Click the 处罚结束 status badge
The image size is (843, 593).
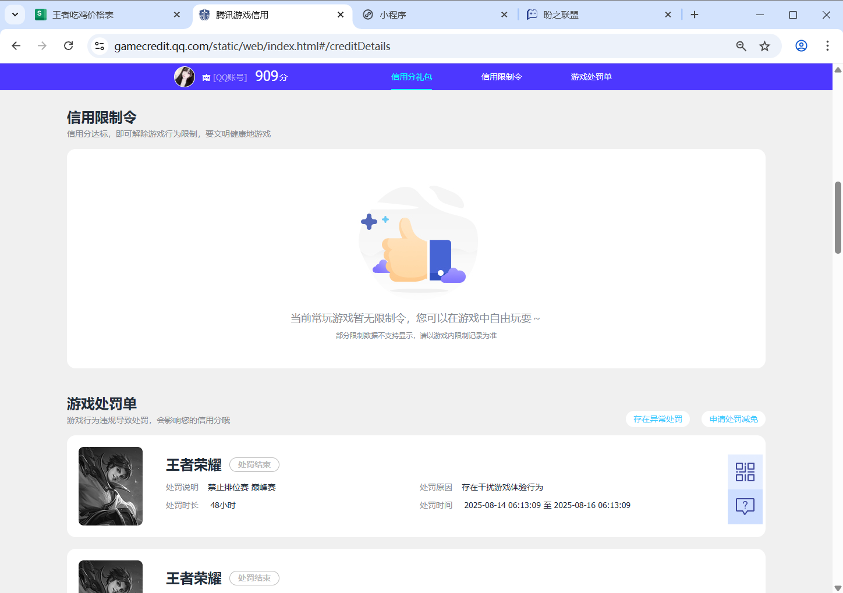point(254,464)
